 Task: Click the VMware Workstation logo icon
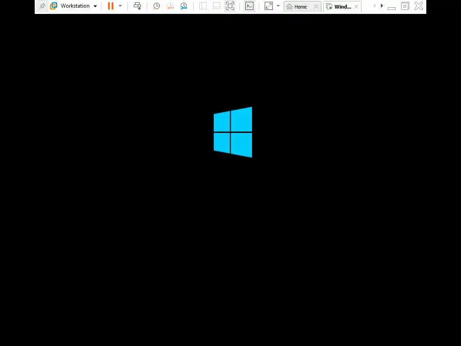pos(54,6)
